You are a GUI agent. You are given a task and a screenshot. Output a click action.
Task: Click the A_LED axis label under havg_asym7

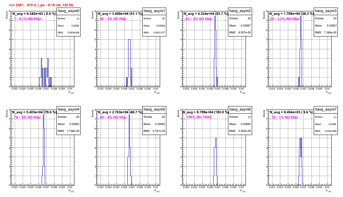(x=329, y=191)
